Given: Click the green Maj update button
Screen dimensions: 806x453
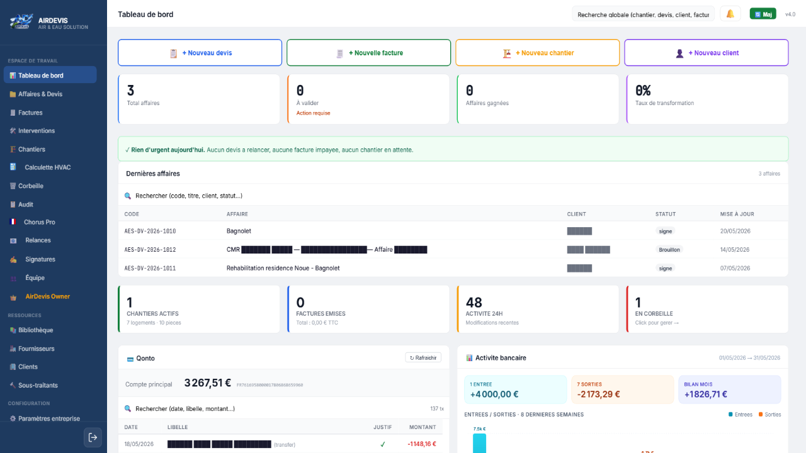Looking at the screenshot, I should (x=763, y=14).
